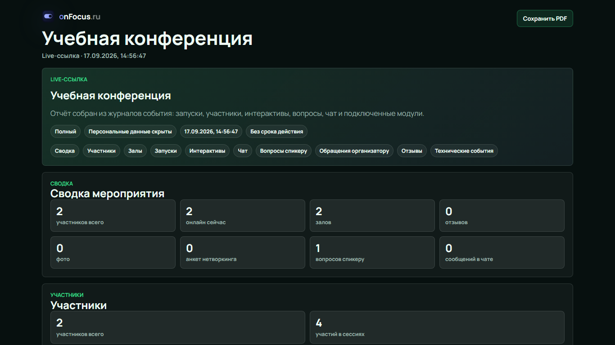Click the участий в сессиях stat card
This screenshot has height=345, width=615.
pos(437,327)
